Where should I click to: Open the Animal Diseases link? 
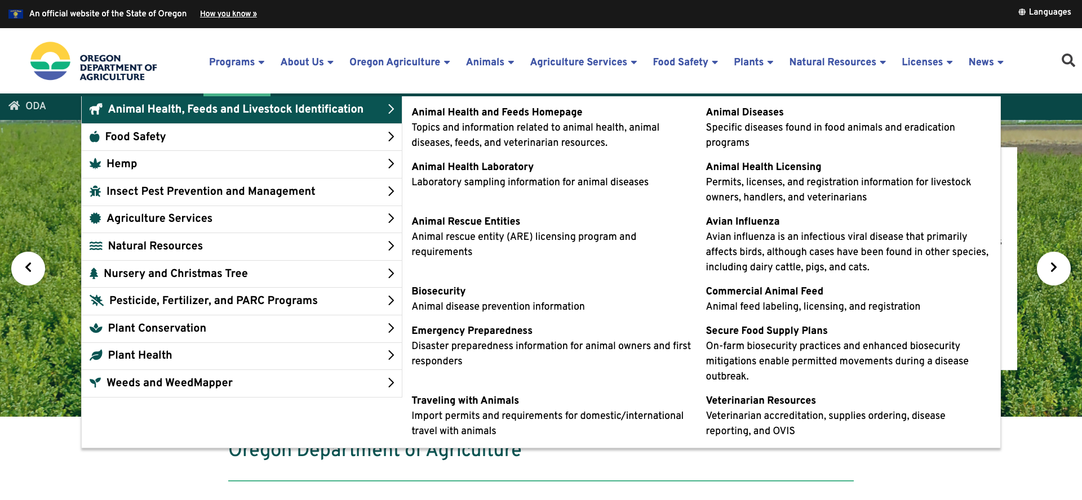coord(744,112)
